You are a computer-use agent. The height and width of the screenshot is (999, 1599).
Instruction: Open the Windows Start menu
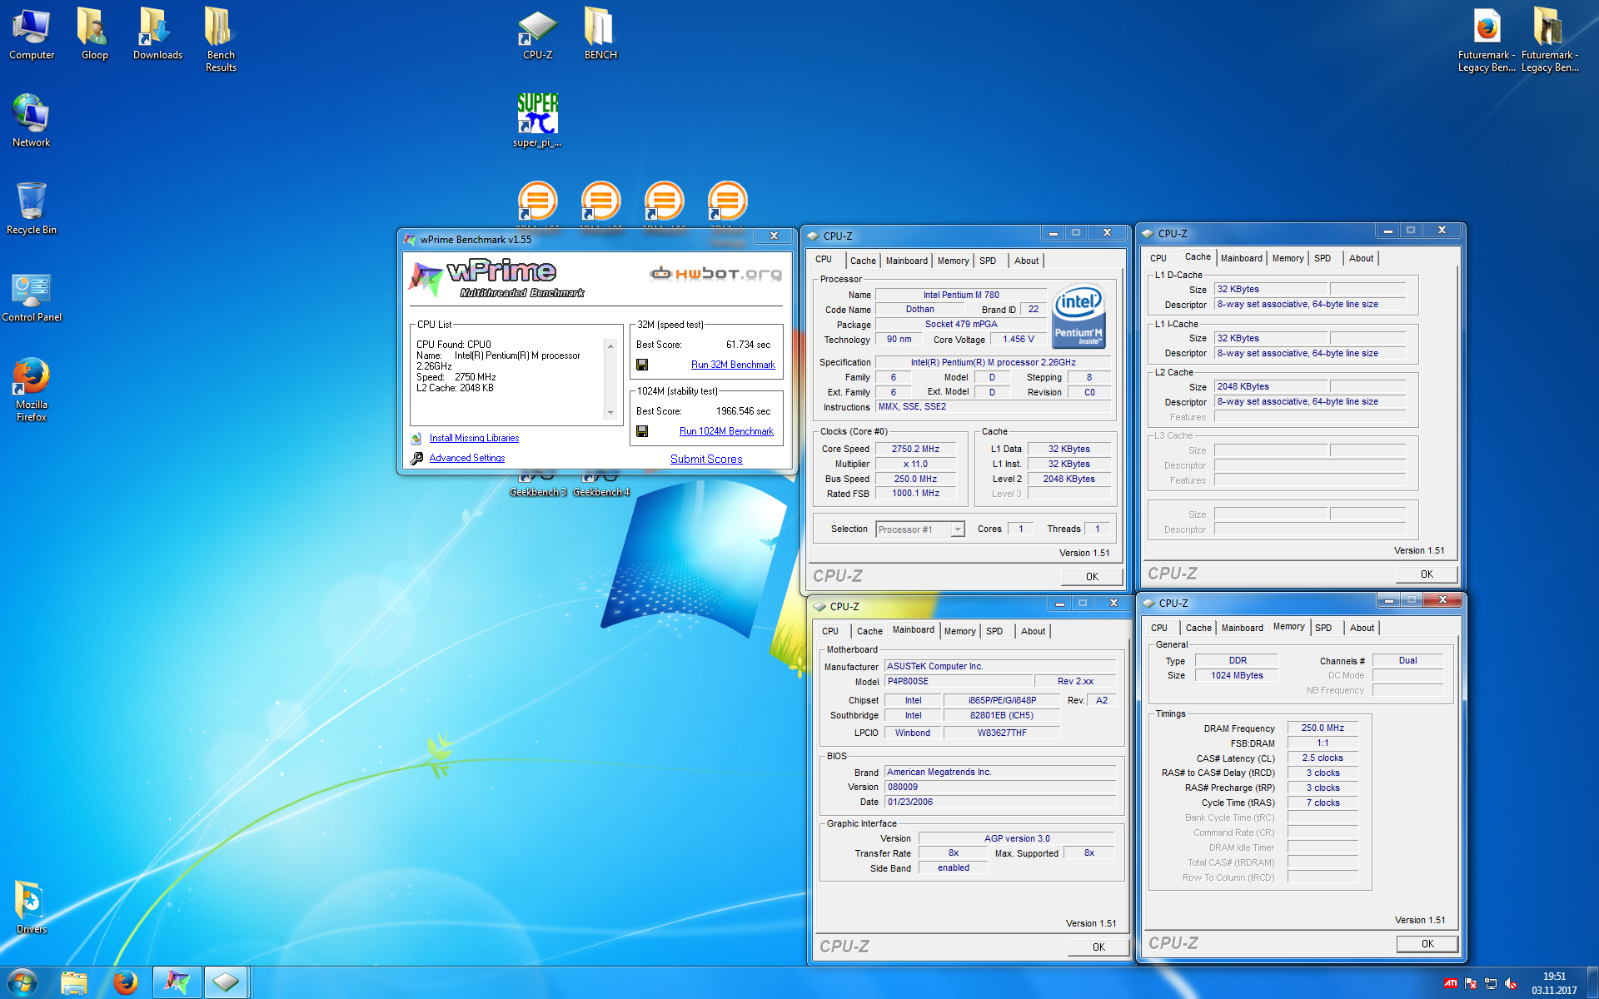point(22,983)
